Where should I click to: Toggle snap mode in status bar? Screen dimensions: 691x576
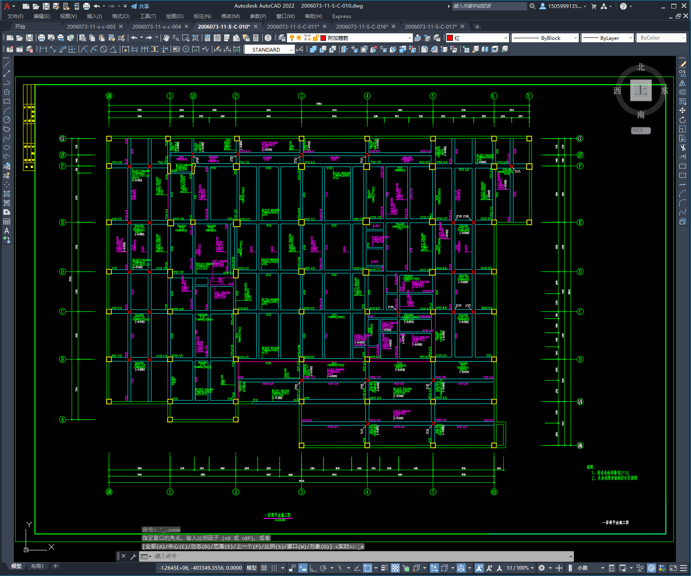tap(274, 568)
